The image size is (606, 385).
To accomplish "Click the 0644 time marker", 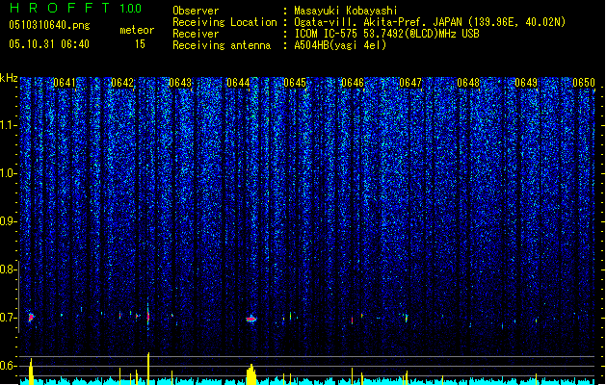I will [238, 83].
